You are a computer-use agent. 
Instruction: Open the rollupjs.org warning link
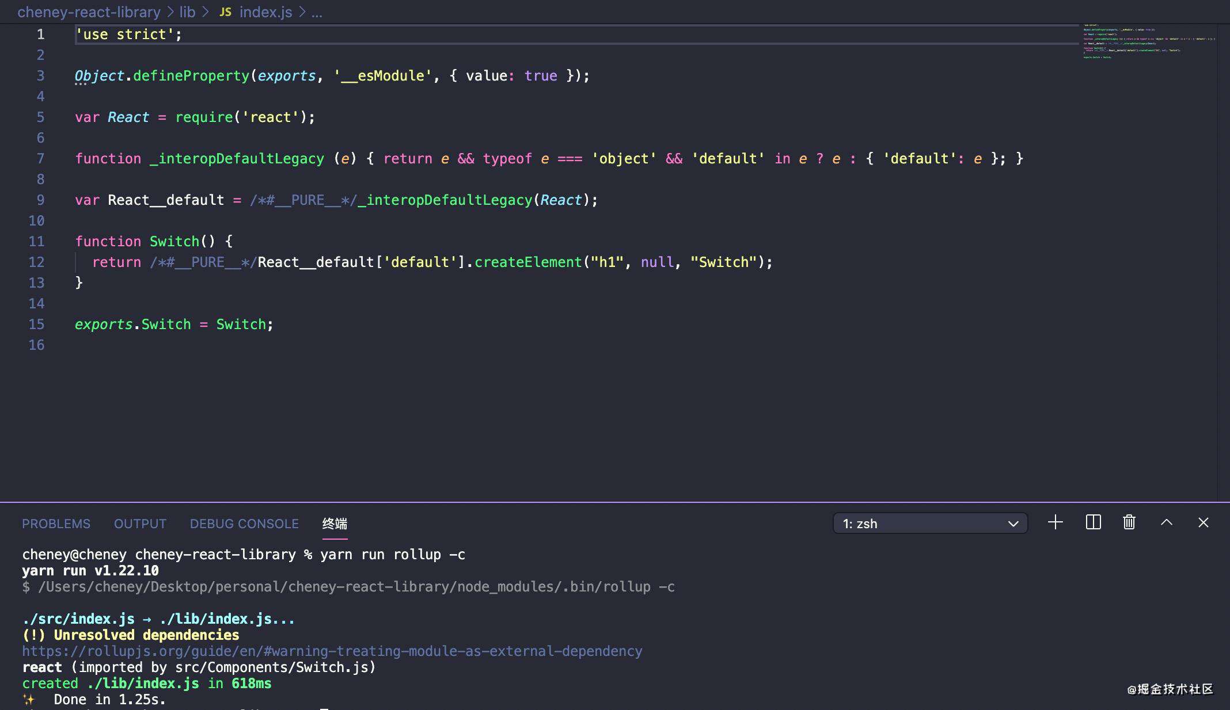[x=332, y=651]
